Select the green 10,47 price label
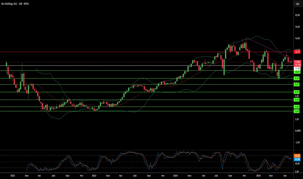 pyautogui.click(x=297, y=72)
